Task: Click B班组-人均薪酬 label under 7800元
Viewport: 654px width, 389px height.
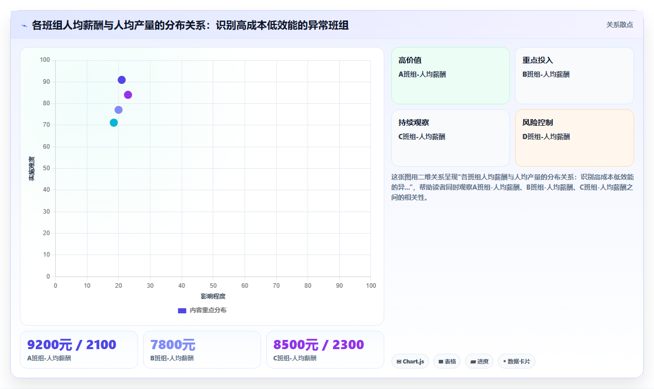Action: pyautogui.click(x=172, y=358)
